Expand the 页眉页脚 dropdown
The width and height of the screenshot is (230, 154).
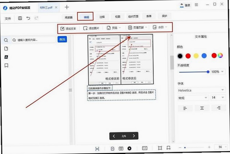coord(146,27)
